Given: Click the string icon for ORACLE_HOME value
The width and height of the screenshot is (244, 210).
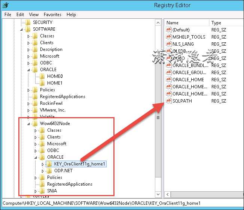Looking at the screenshot, I should click(x=169, y=79).
